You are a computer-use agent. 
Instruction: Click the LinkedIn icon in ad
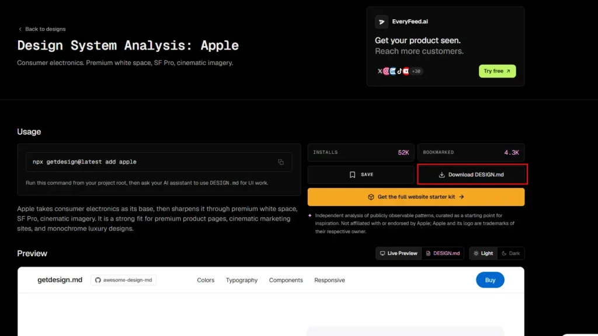pos(393,71)
